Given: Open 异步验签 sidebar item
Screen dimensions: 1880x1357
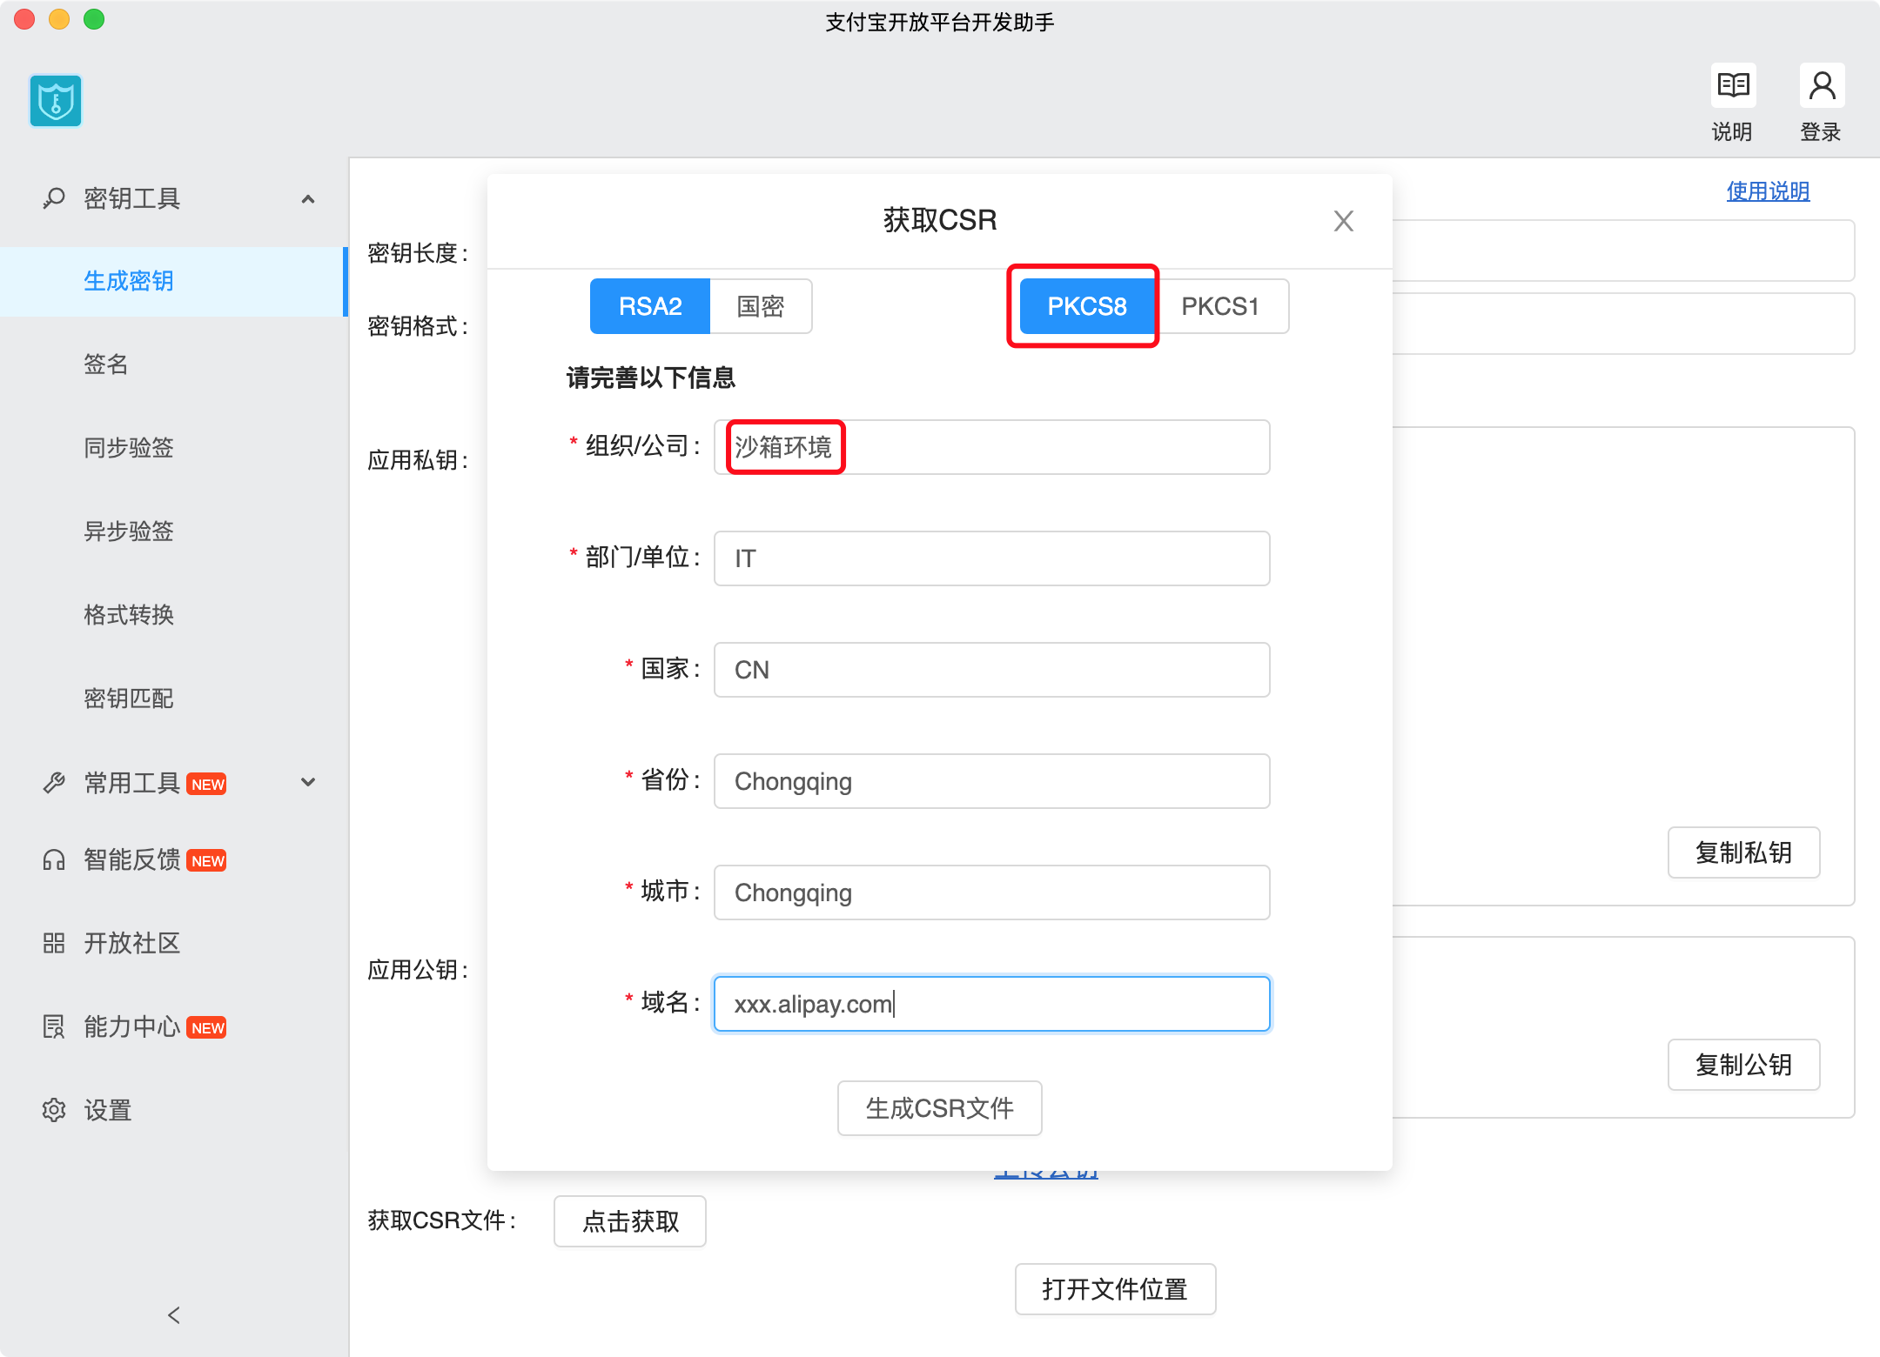Looking at the screenshot, I should 174,531.
